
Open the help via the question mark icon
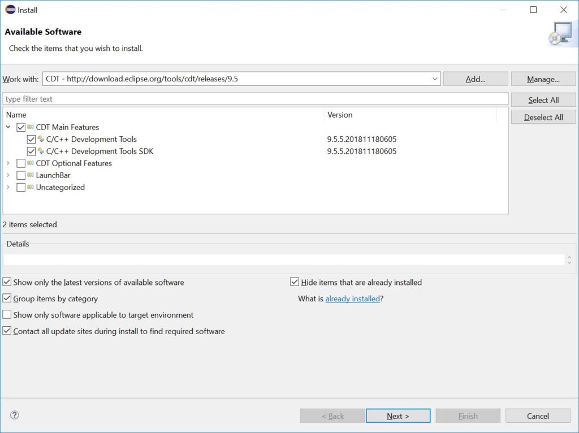coord(14,414)
